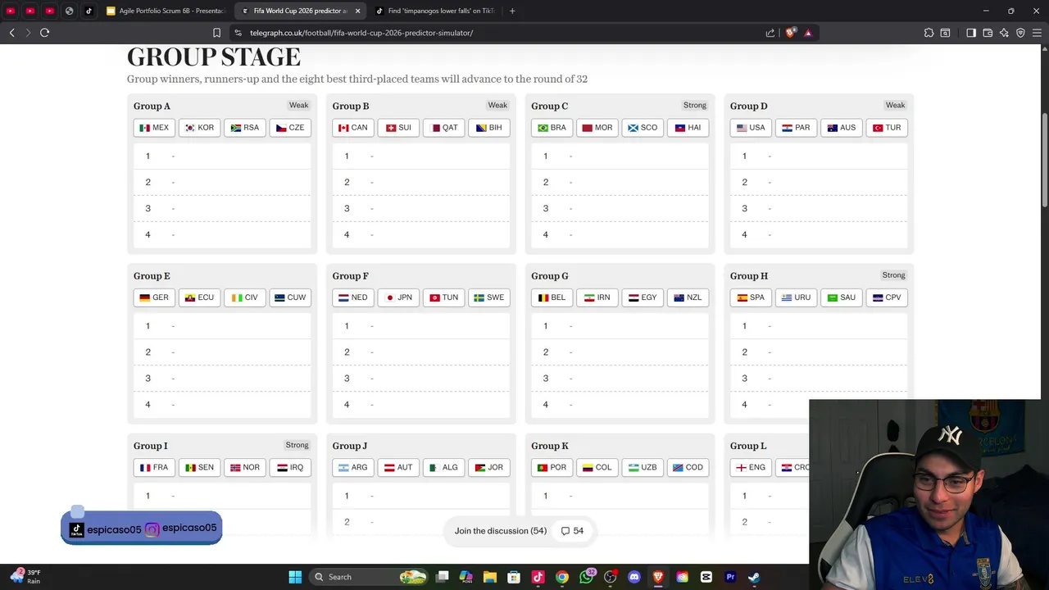Image resolution: width=1049 pixels, height=590 pixels.
Task: Click Join the discussion (54)
Action: [x=501, y=531]
